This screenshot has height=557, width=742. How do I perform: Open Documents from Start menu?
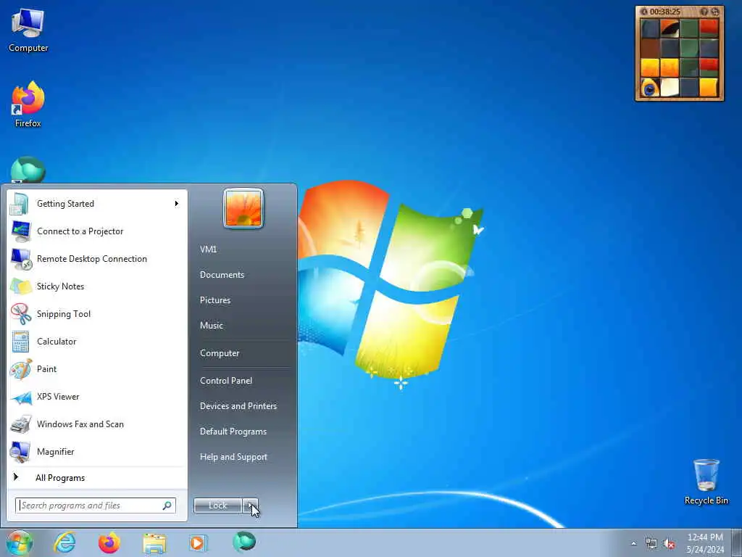pos(222,275)
